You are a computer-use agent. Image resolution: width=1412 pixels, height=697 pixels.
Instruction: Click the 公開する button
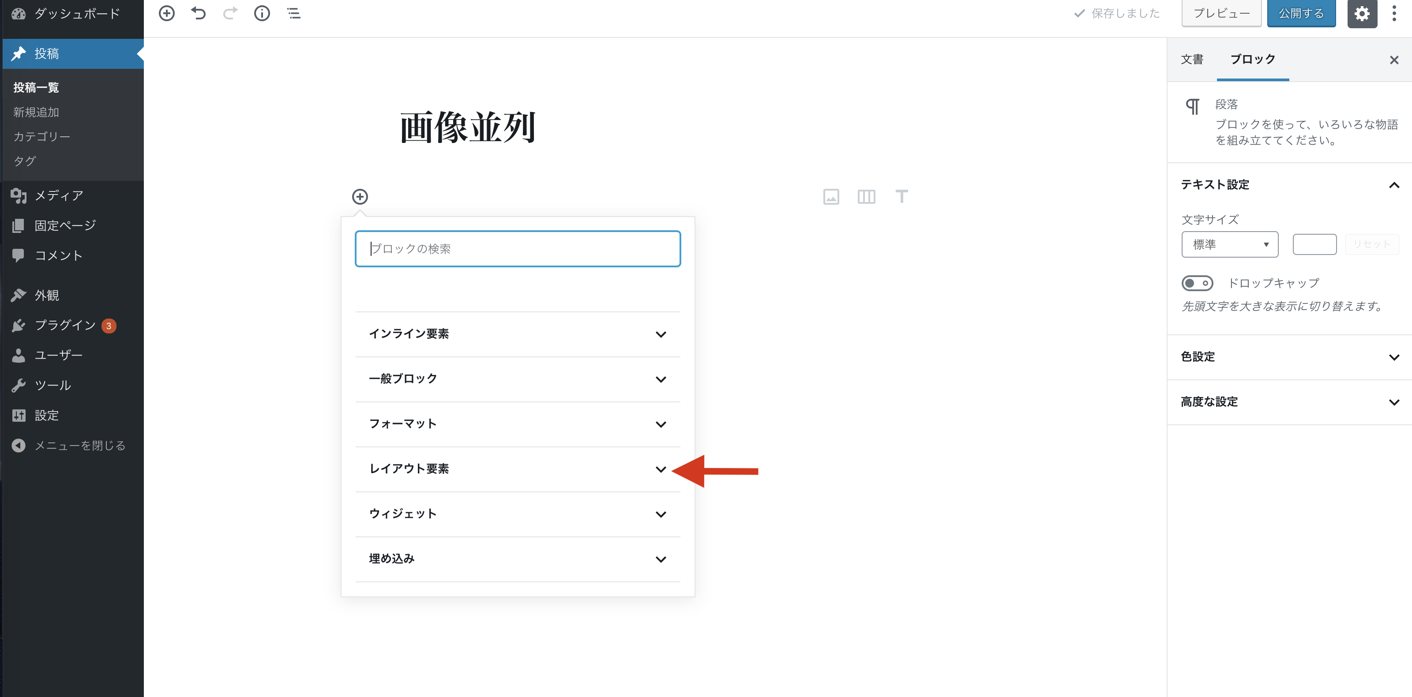1301,13
